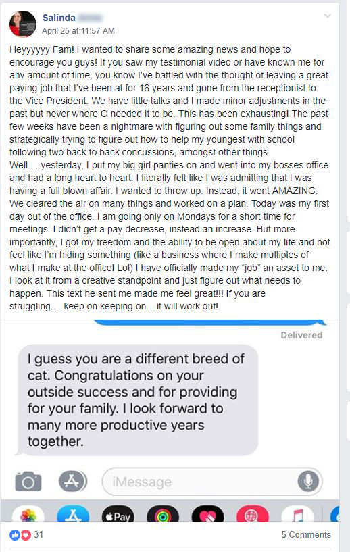Viewport: 350px width, 552px height.
Task: Tap the camera icon in iMessage
Action: [28, 481]
